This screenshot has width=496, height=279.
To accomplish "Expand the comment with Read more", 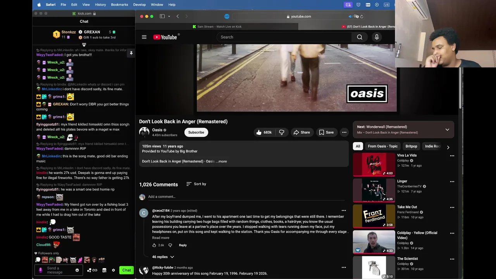I will (160, 238).
